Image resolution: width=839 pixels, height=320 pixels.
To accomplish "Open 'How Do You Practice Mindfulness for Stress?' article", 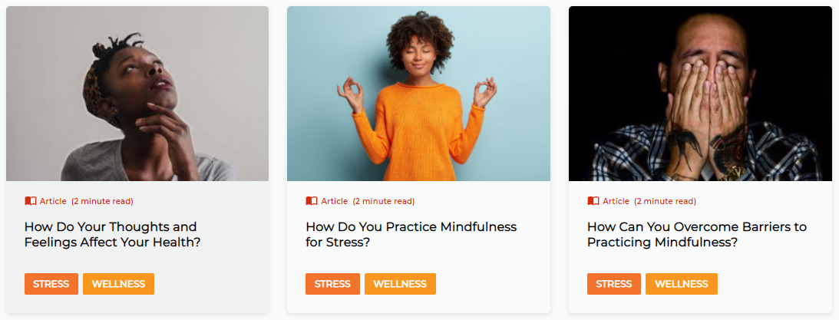I will [x=411, y=234].
